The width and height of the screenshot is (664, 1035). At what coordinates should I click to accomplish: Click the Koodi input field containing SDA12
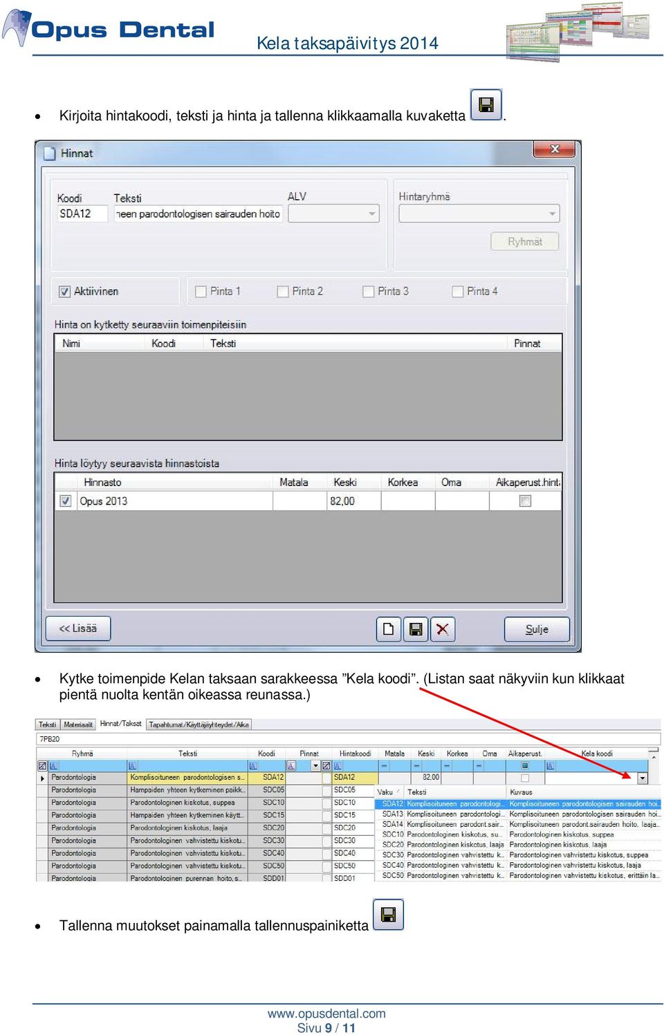(x=82, y=214)
